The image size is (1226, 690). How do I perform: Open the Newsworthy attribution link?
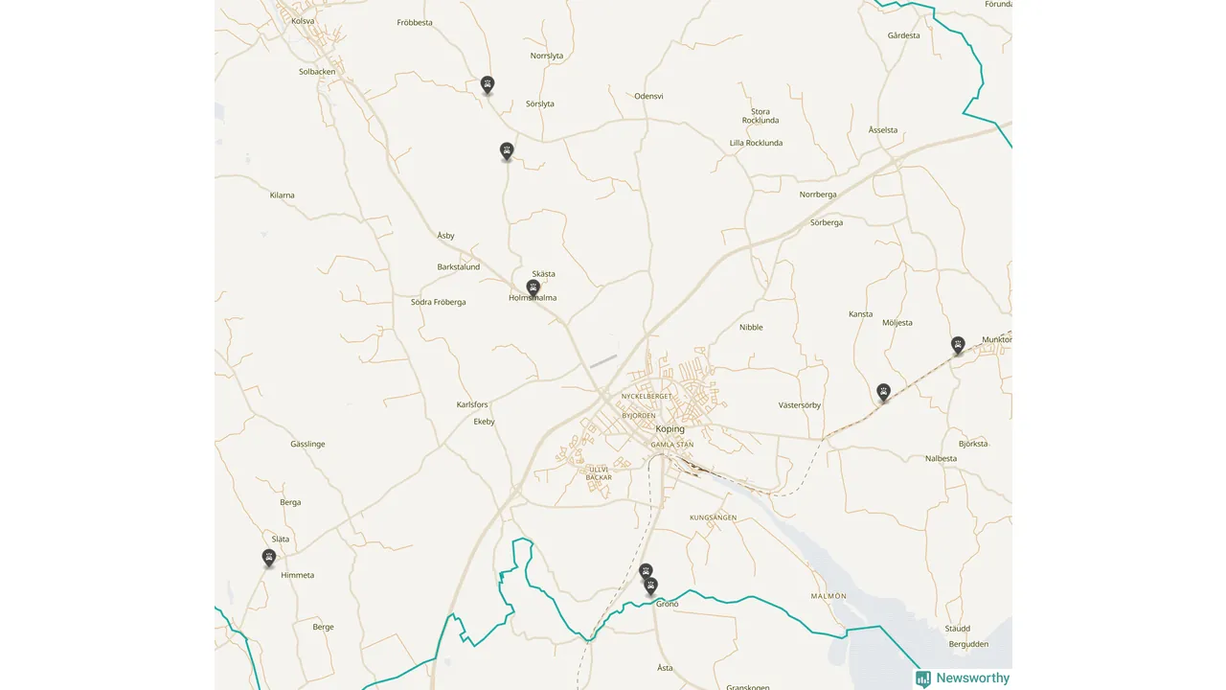click(x=963, y=678)
